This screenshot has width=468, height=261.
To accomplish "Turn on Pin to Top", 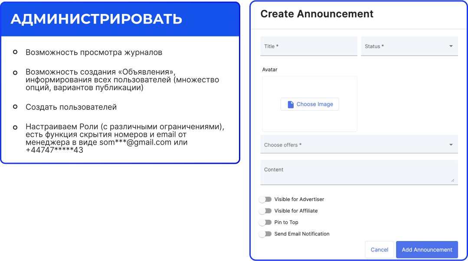I will pos(265,222).
